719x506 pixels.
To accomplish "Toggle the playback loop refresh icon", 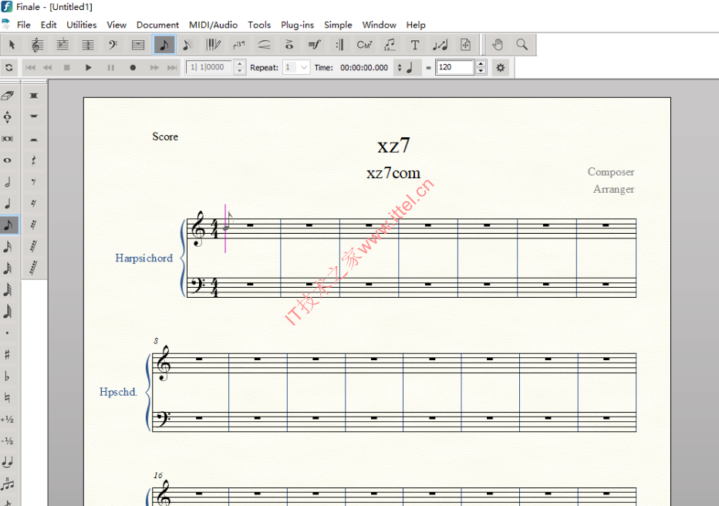I will (8, 68).
